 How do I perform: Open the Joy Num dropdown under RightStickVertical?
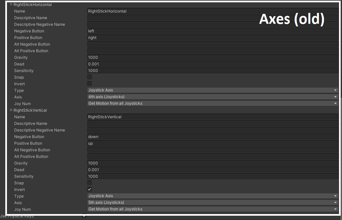tap(213, 209)
